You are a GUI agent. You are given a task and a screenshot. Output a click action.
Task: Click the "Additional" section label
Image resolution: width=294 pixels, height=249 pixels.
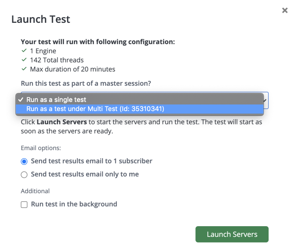(x=35, y=191)
